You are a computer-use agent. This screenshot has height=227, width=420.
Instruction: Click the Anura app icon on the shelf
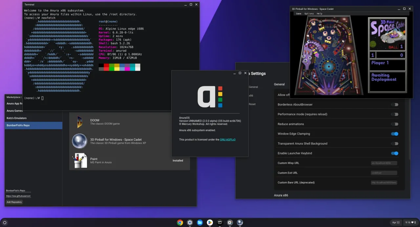[x=230, y=222]
